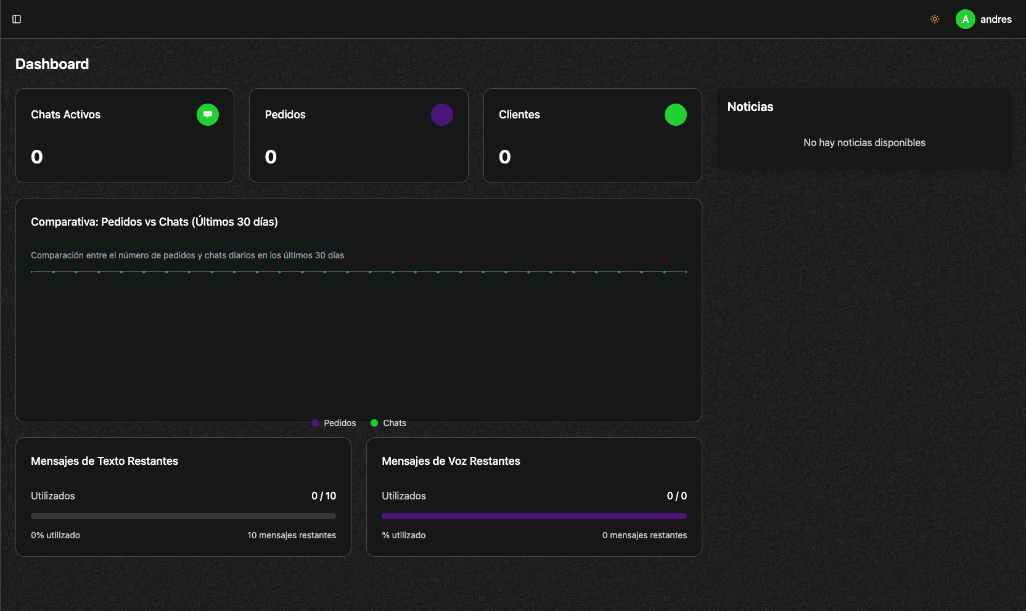
Task: Click the purple Pedidos circle icon
Action: [441, 115]
